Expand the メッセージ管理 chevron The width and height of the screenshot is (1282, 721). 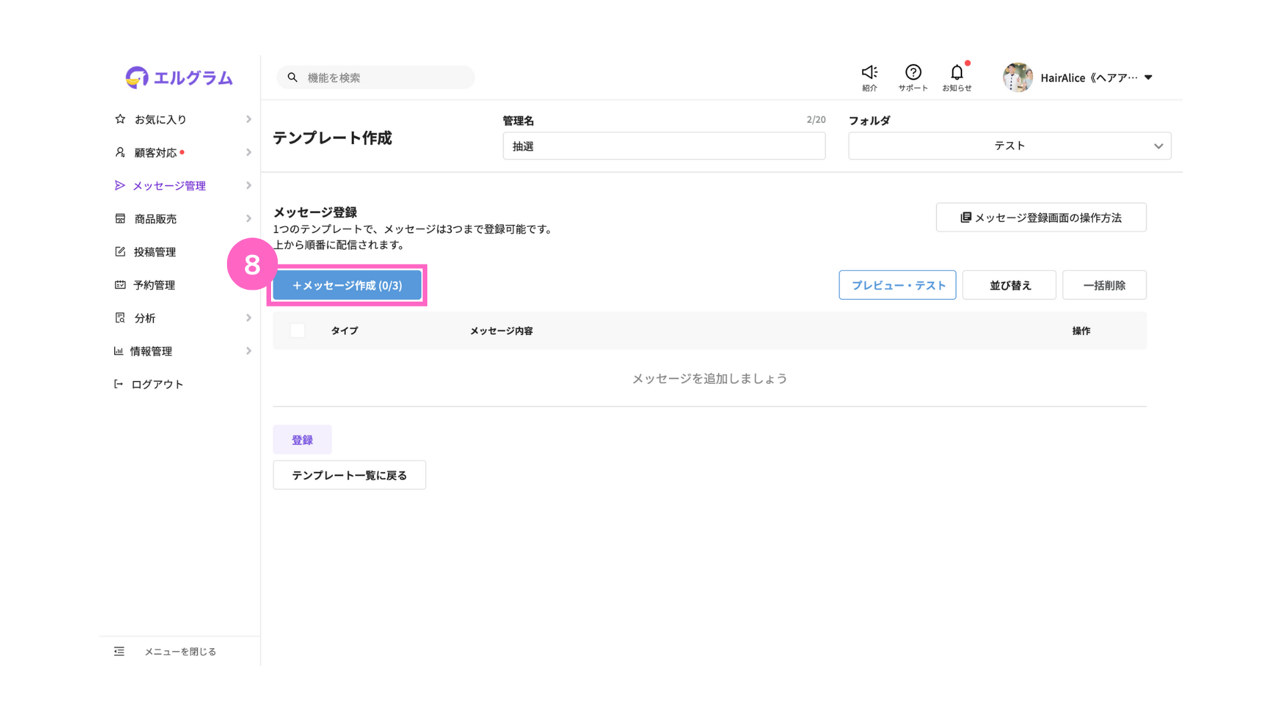point(248,186)
